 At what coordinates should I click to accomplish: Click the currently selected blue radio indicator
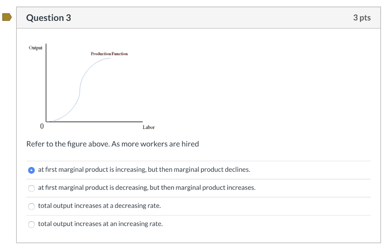(x=31, y=170)
